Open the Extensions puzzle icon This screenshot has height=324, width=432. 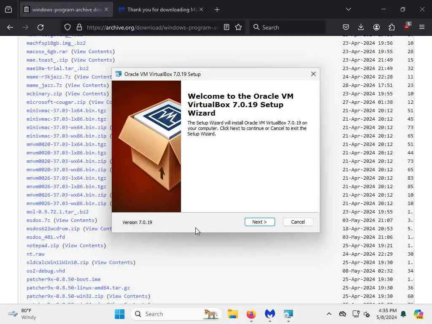(x=391, y=27)
